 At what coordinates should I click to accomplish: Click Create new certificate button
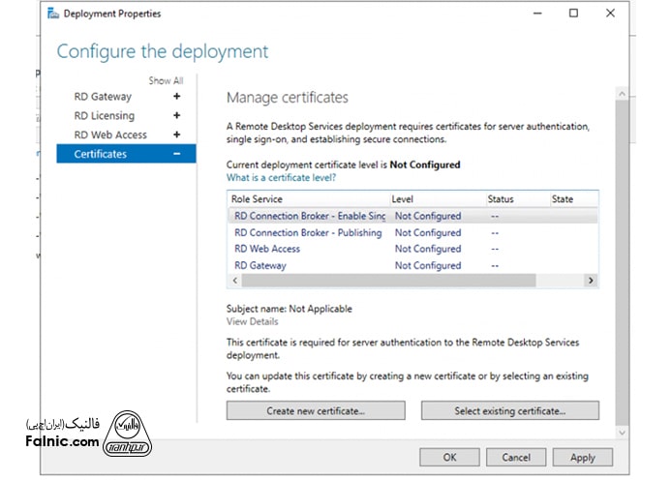316,411
